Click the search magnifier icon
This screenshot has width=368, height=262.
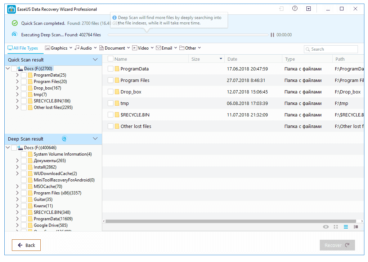[x=308, y=50]
